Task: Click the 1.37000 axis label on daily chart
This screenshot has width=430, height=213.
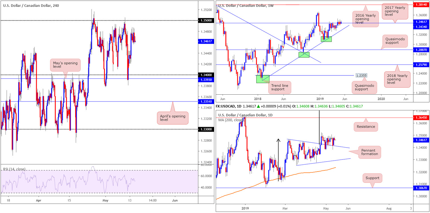Action: coord(421,111)
